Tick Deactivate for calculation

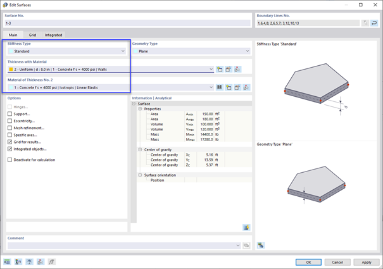[9, 160]
